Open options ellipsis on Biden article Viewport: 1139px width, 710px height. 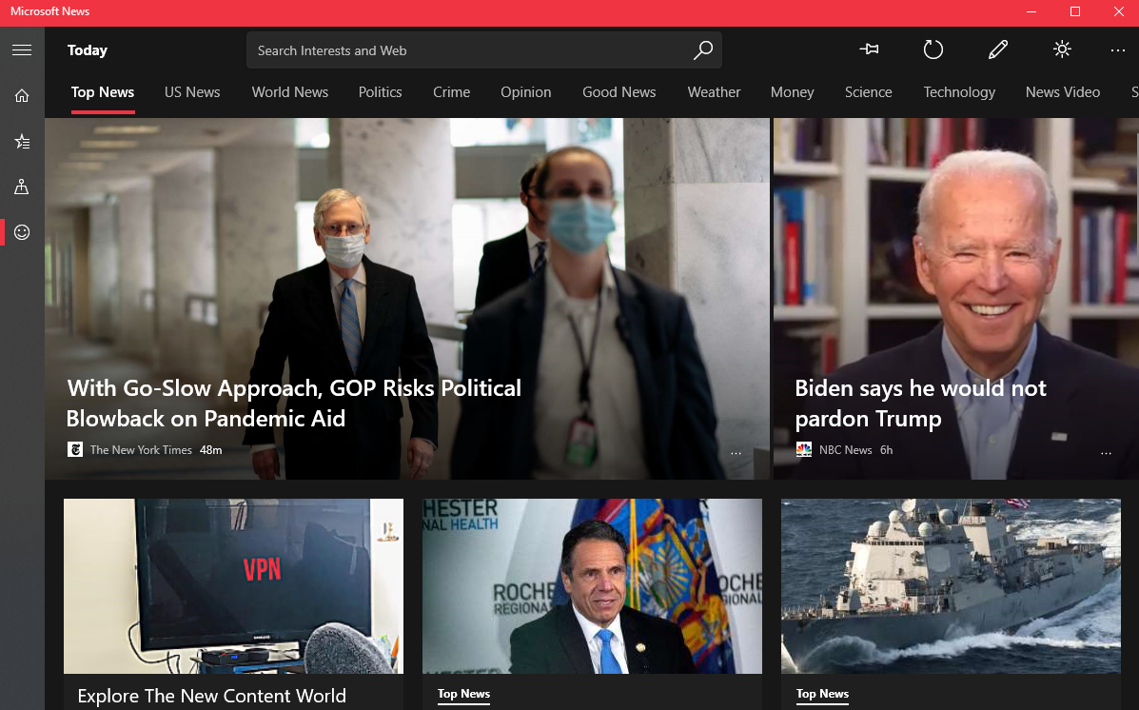pyautogui.click(x=1106, y=454)
